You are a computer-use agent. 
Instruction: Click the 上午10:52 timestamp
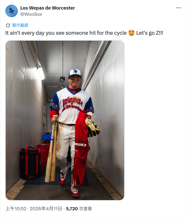(x=16, y=209)
